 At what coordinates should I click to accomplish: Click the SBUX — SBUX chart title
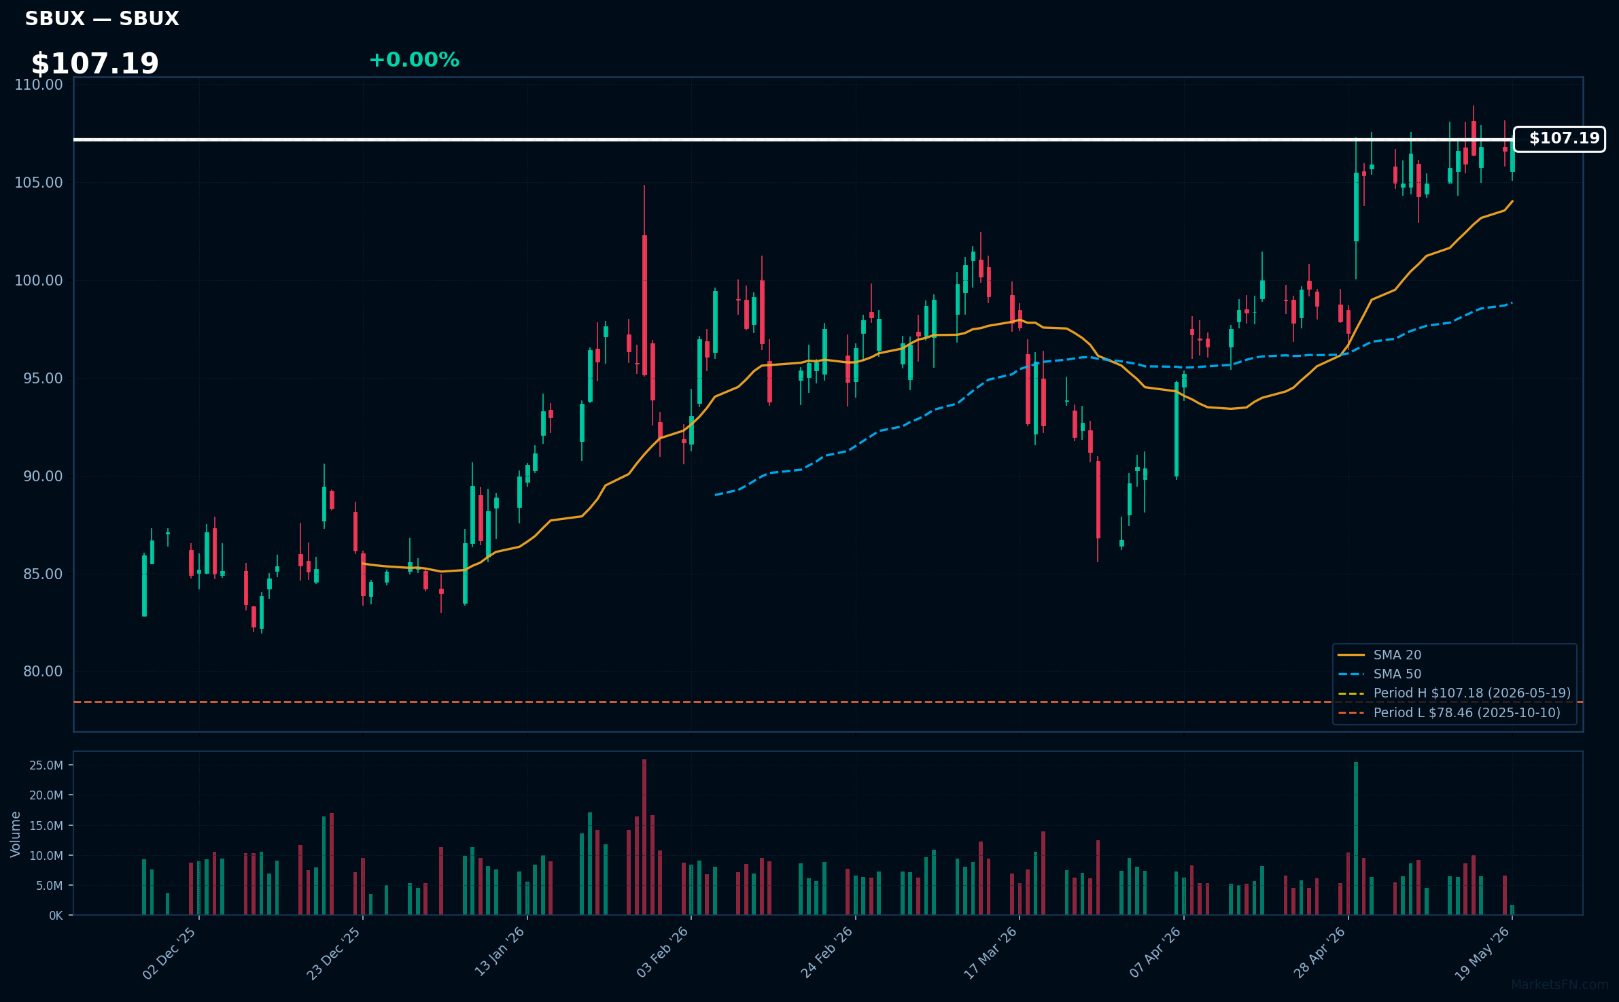tap(102, 19)
